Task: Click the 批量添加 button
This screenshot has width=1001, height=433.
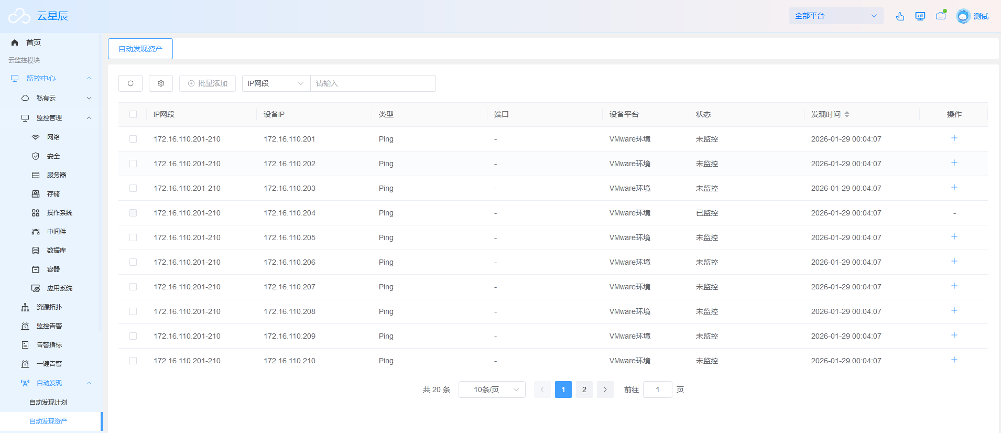Action: point(208,83)
